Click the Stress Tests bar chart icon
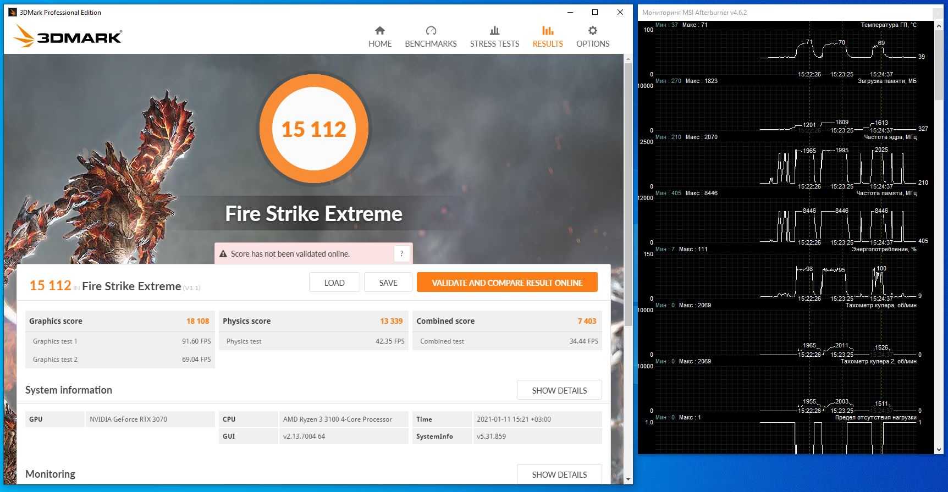The height and width of the screenshot is (492, 948). coord(494,31)
